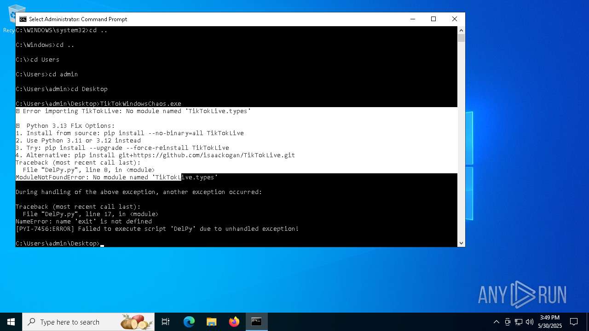Click 'Select Administrator: Command Prompt' title text
Image resolution: width=589 pixels, height=331 pixels.
(78, 19)
